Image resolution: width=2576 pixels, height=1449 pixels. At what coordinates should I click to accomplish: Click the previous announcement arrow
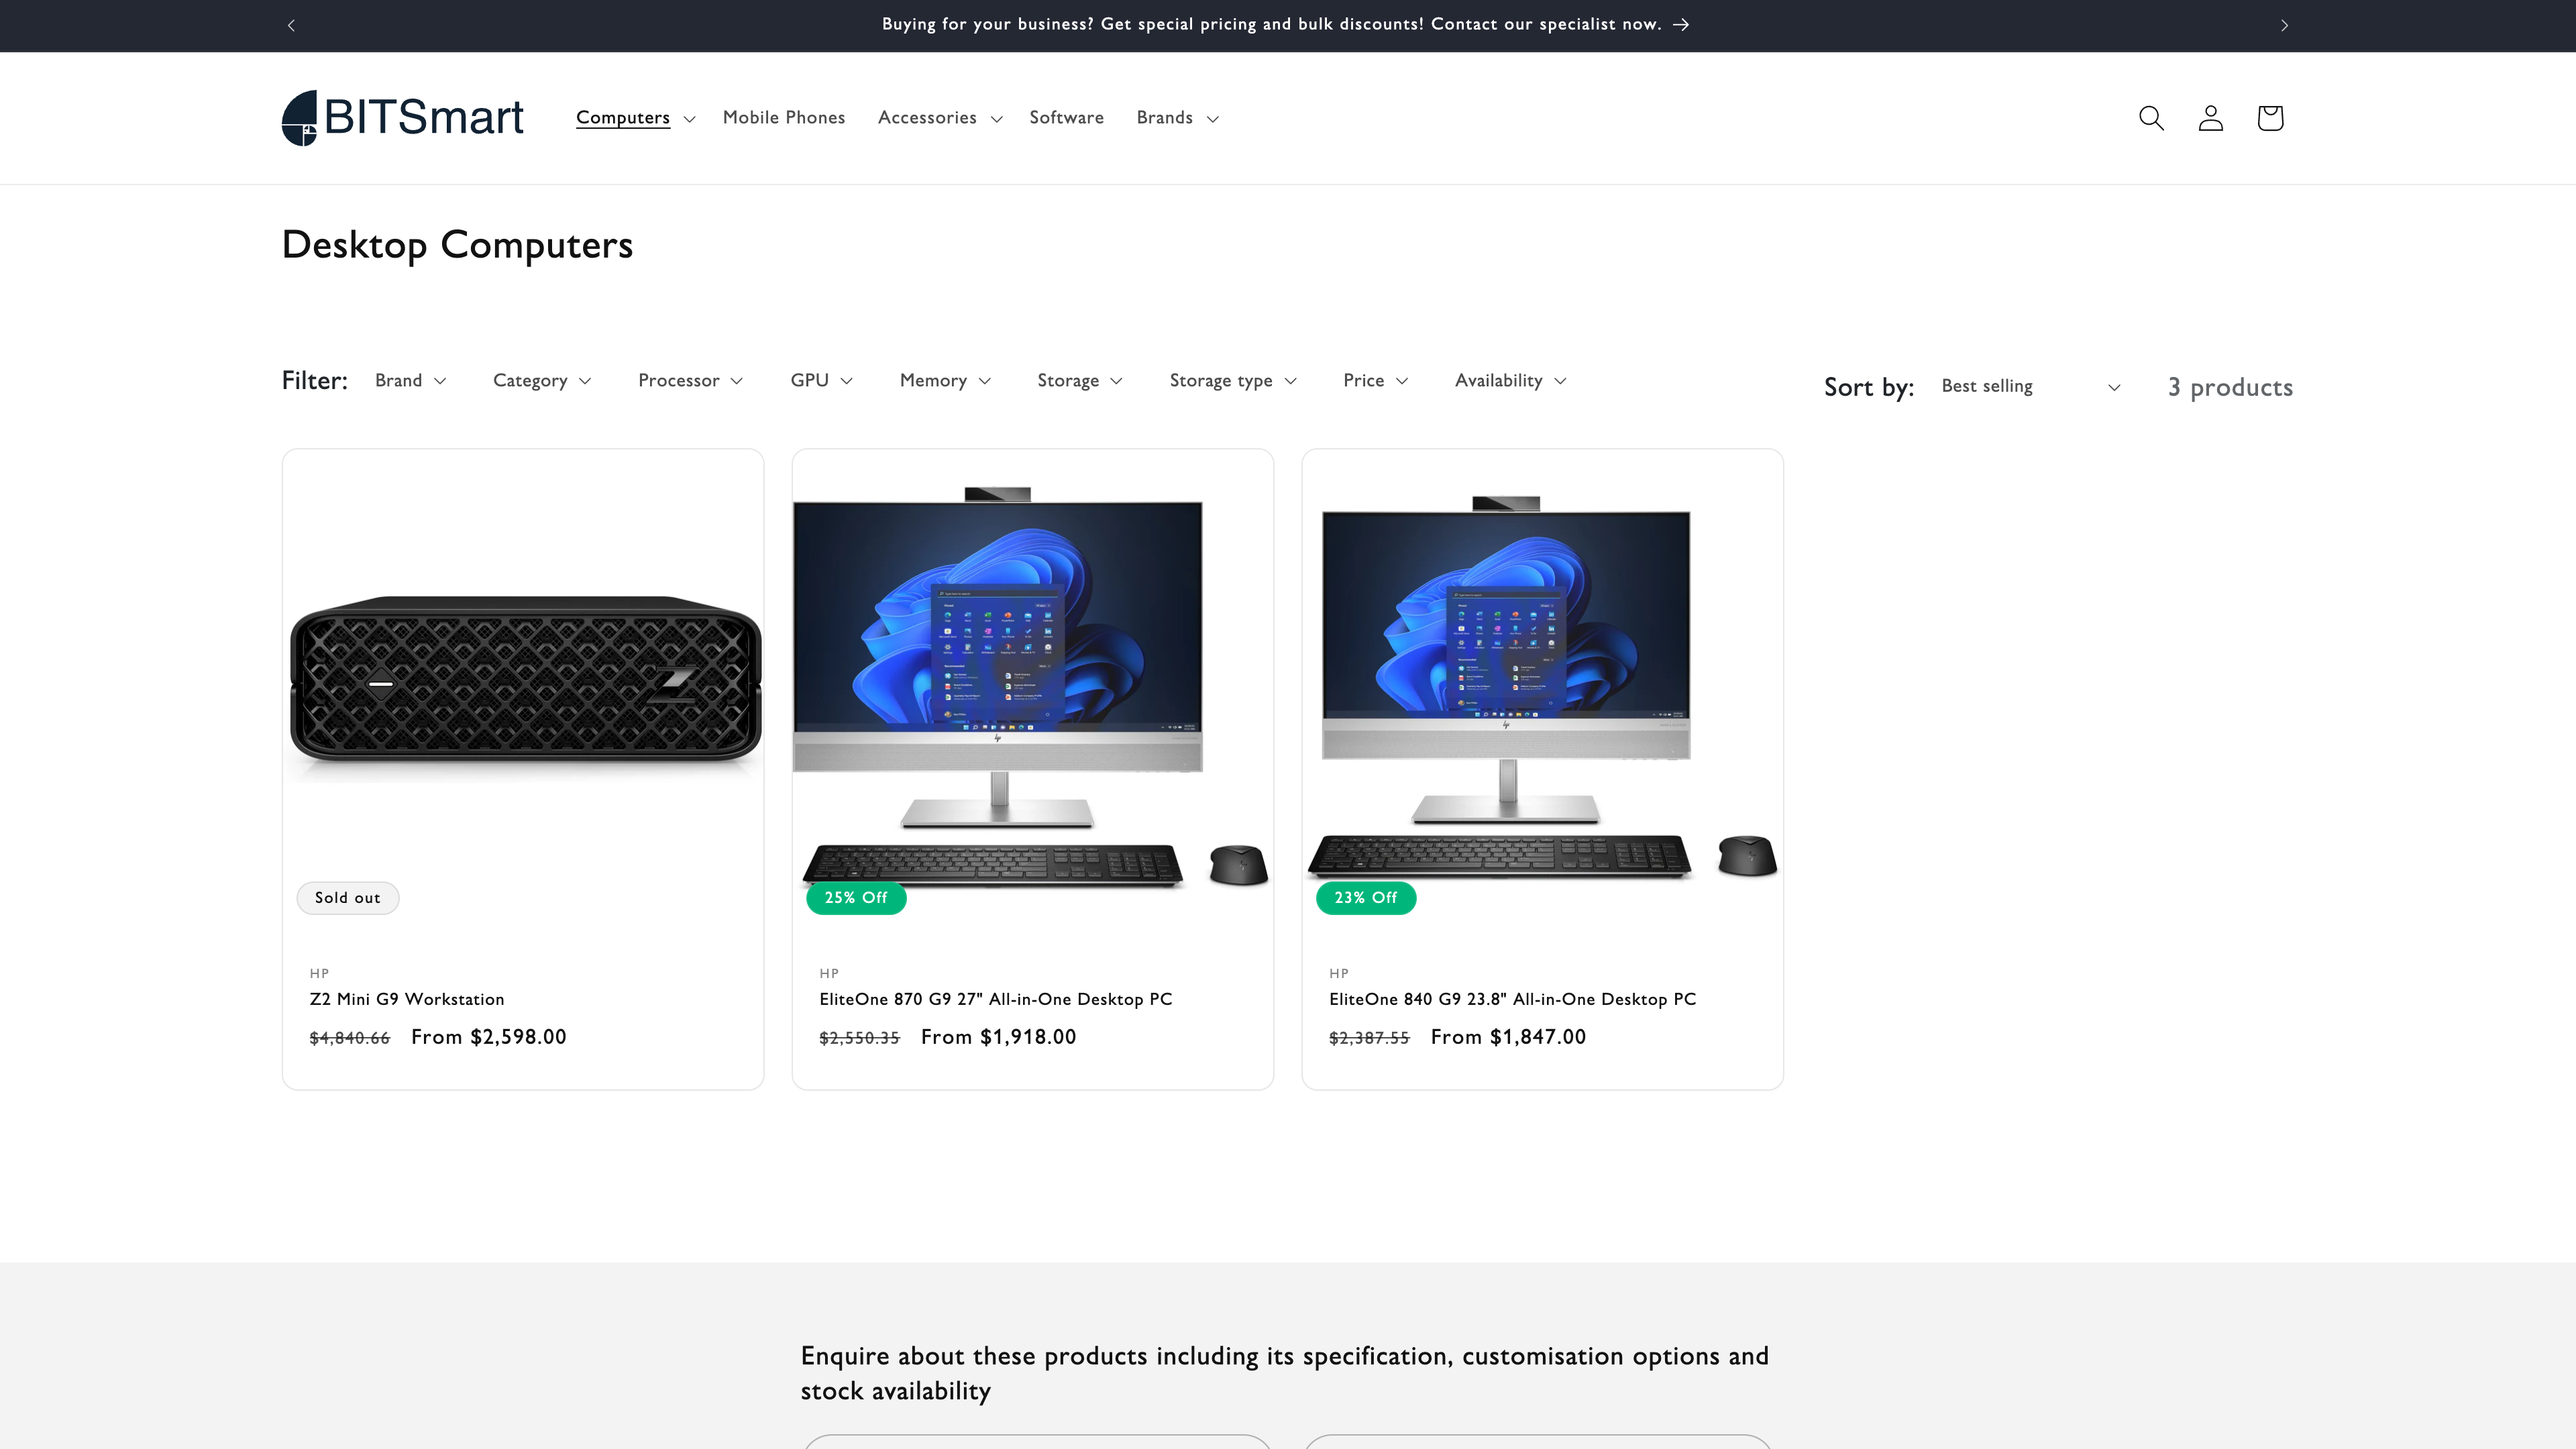291,25
